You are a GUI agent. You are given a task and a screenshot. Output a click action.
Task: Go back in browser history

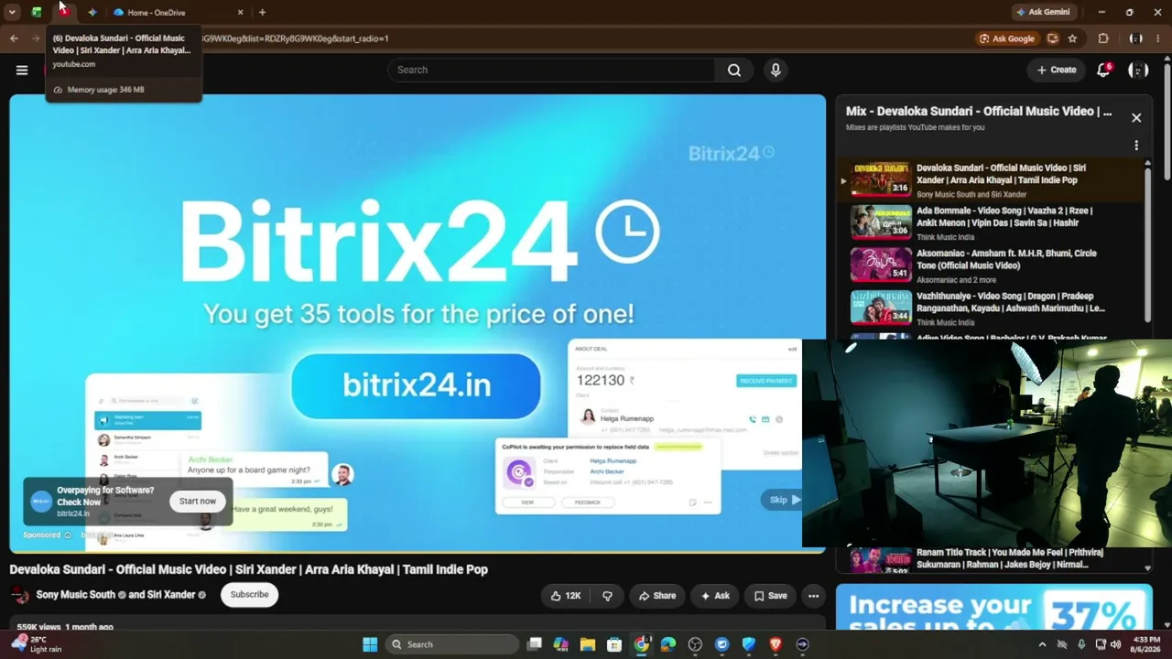[14, 38]
